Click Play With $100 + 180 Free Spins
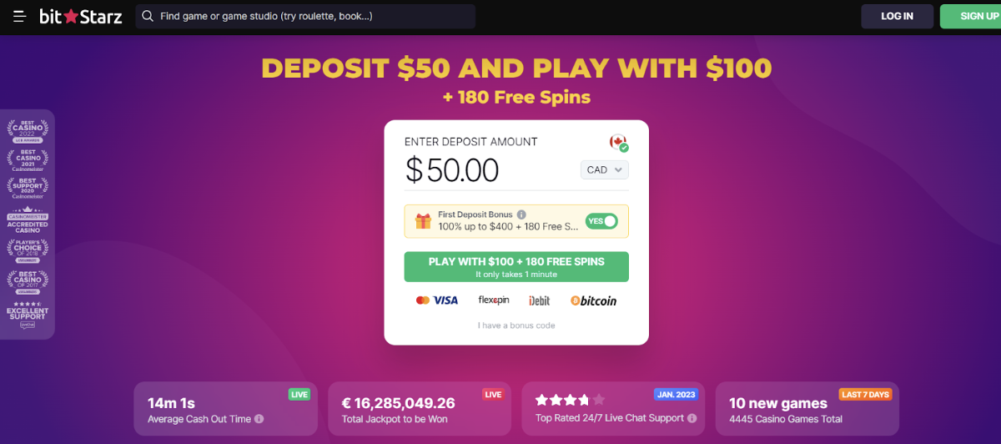This screenshot has height=444, width=1001. (x=516, y=267)
